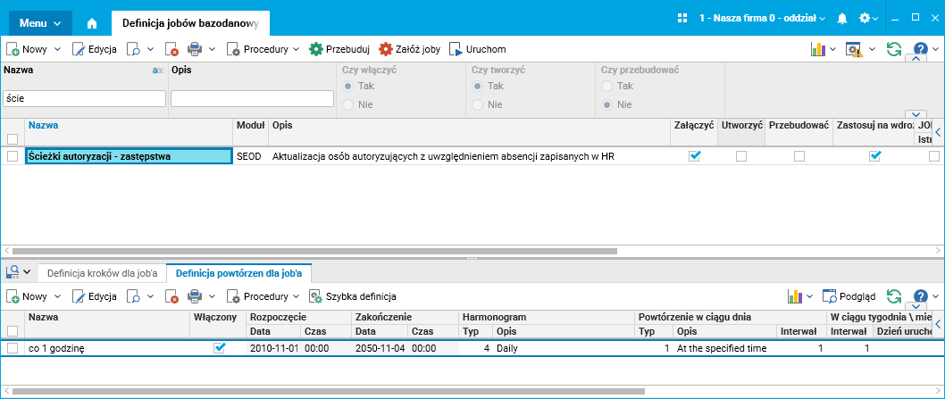Expand top grid side panel arrow
Viewport: 945px width, 399px height.
point(938,133)
